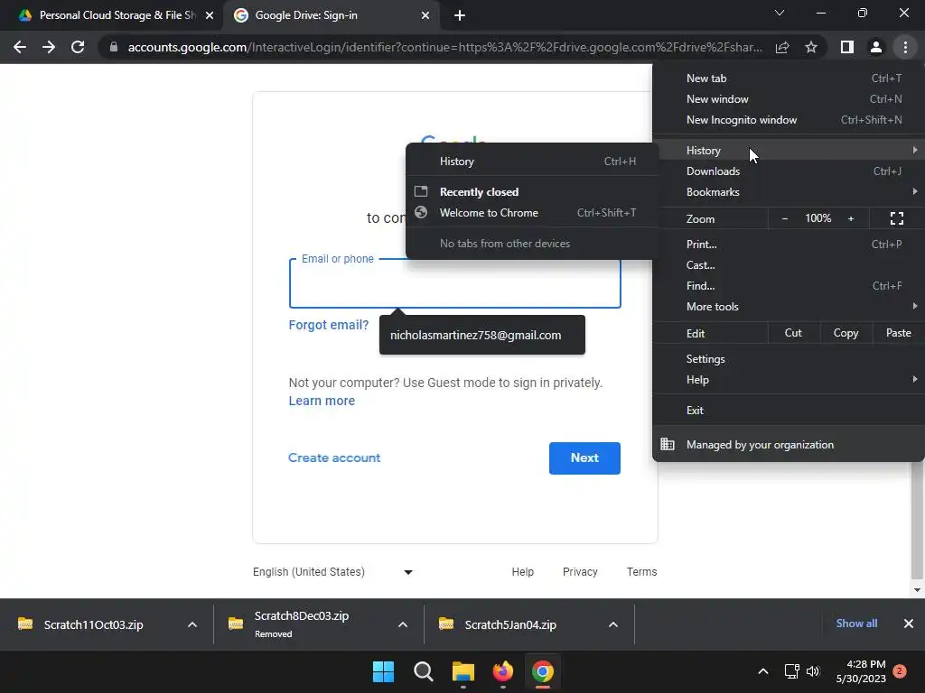Increase zoom with the plus button
The width and height of the screenshot is (925, 693).
851,218
